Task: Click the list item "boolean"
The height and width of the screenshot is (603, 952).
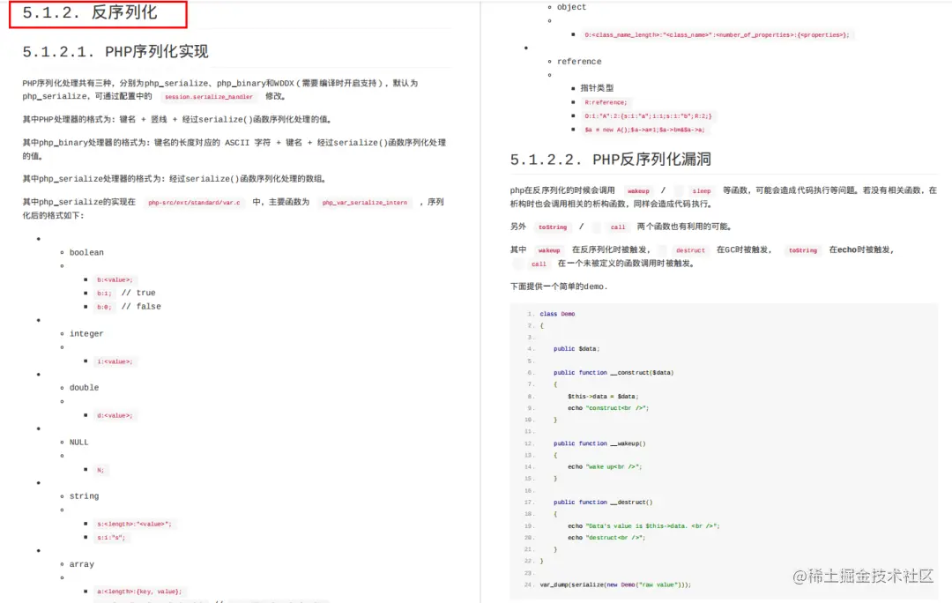Action: 86,253
